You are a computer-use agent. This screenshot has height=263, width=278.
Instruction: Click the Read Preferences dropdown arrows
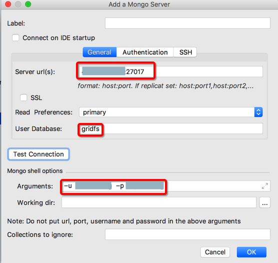258,112
